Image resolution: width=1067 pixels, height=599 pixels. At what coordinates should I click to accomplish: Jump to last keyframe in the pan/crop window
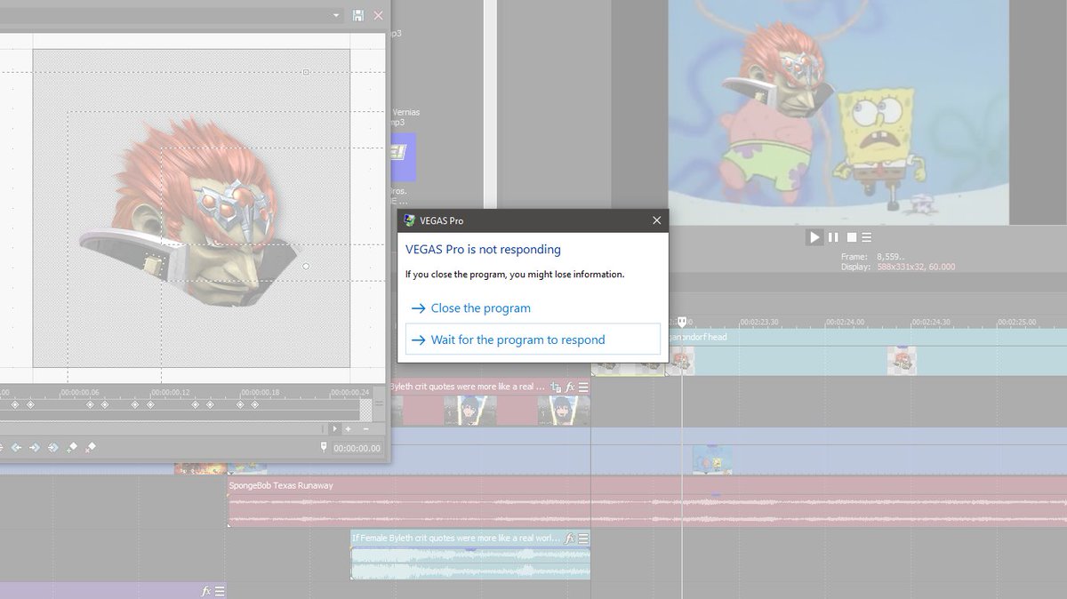(52, 448)
